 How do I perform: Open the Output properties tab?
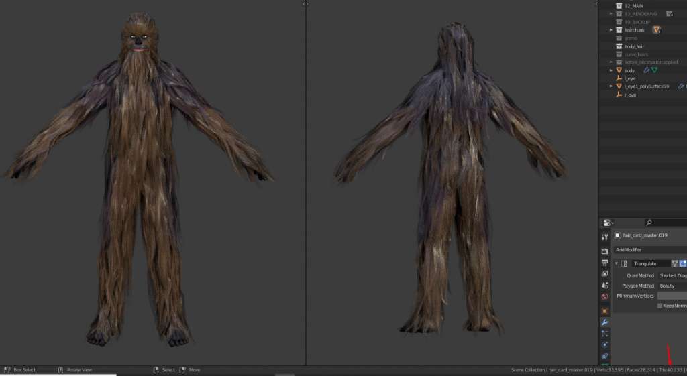604,263
